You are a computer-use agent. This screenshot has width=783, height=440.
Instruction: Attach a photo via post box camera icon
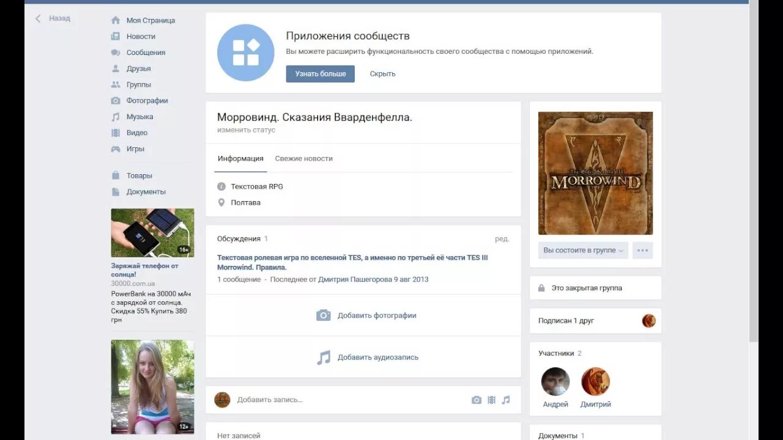click(477, 400)
